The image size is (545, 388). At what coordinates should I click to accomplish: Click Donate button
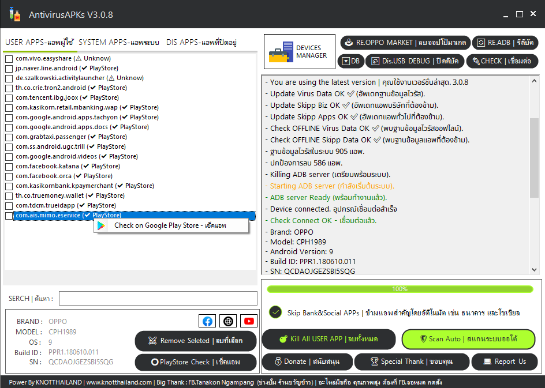pyautogui.click(x=307, y=361)
